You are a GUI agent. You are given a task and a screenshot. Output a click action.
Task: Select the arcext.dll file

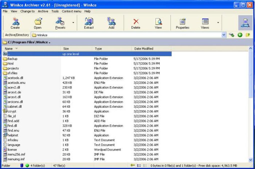click(87, 97)
